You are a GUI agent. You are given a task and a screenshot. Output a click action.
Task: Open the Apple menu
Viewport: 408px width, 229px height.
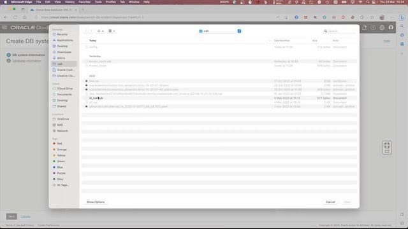click(6, 2)
